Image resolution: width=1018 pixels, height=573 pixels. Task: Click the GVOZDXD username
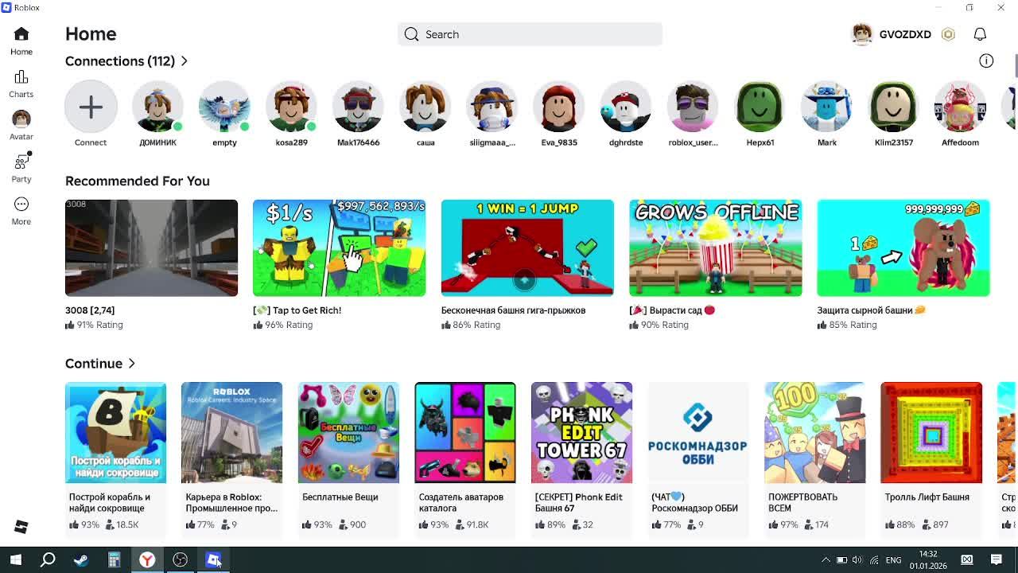tap(905, 34)
